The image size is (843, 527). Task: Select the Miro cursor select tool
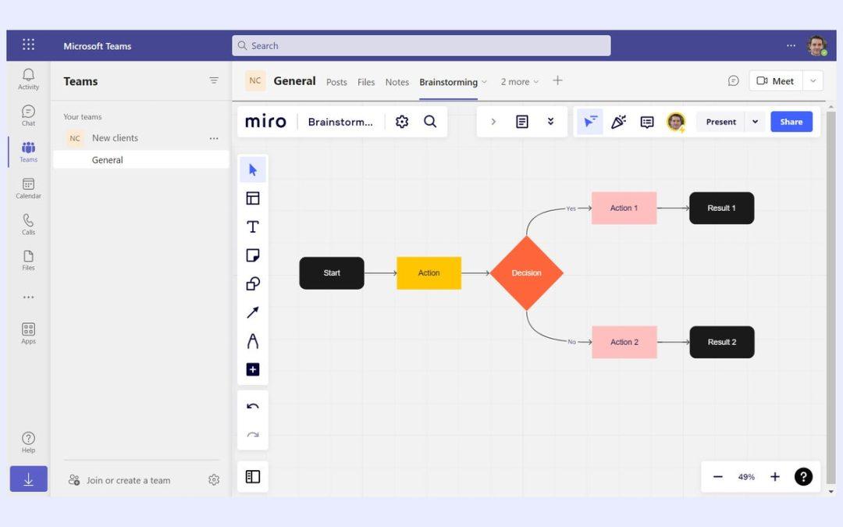(x=253, y=170)
